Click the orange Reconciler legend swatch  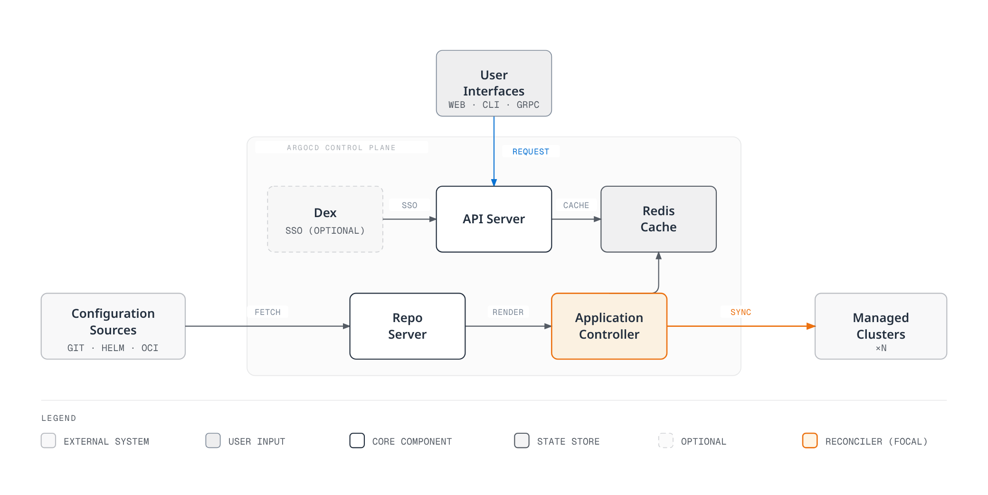coord(810,440)
